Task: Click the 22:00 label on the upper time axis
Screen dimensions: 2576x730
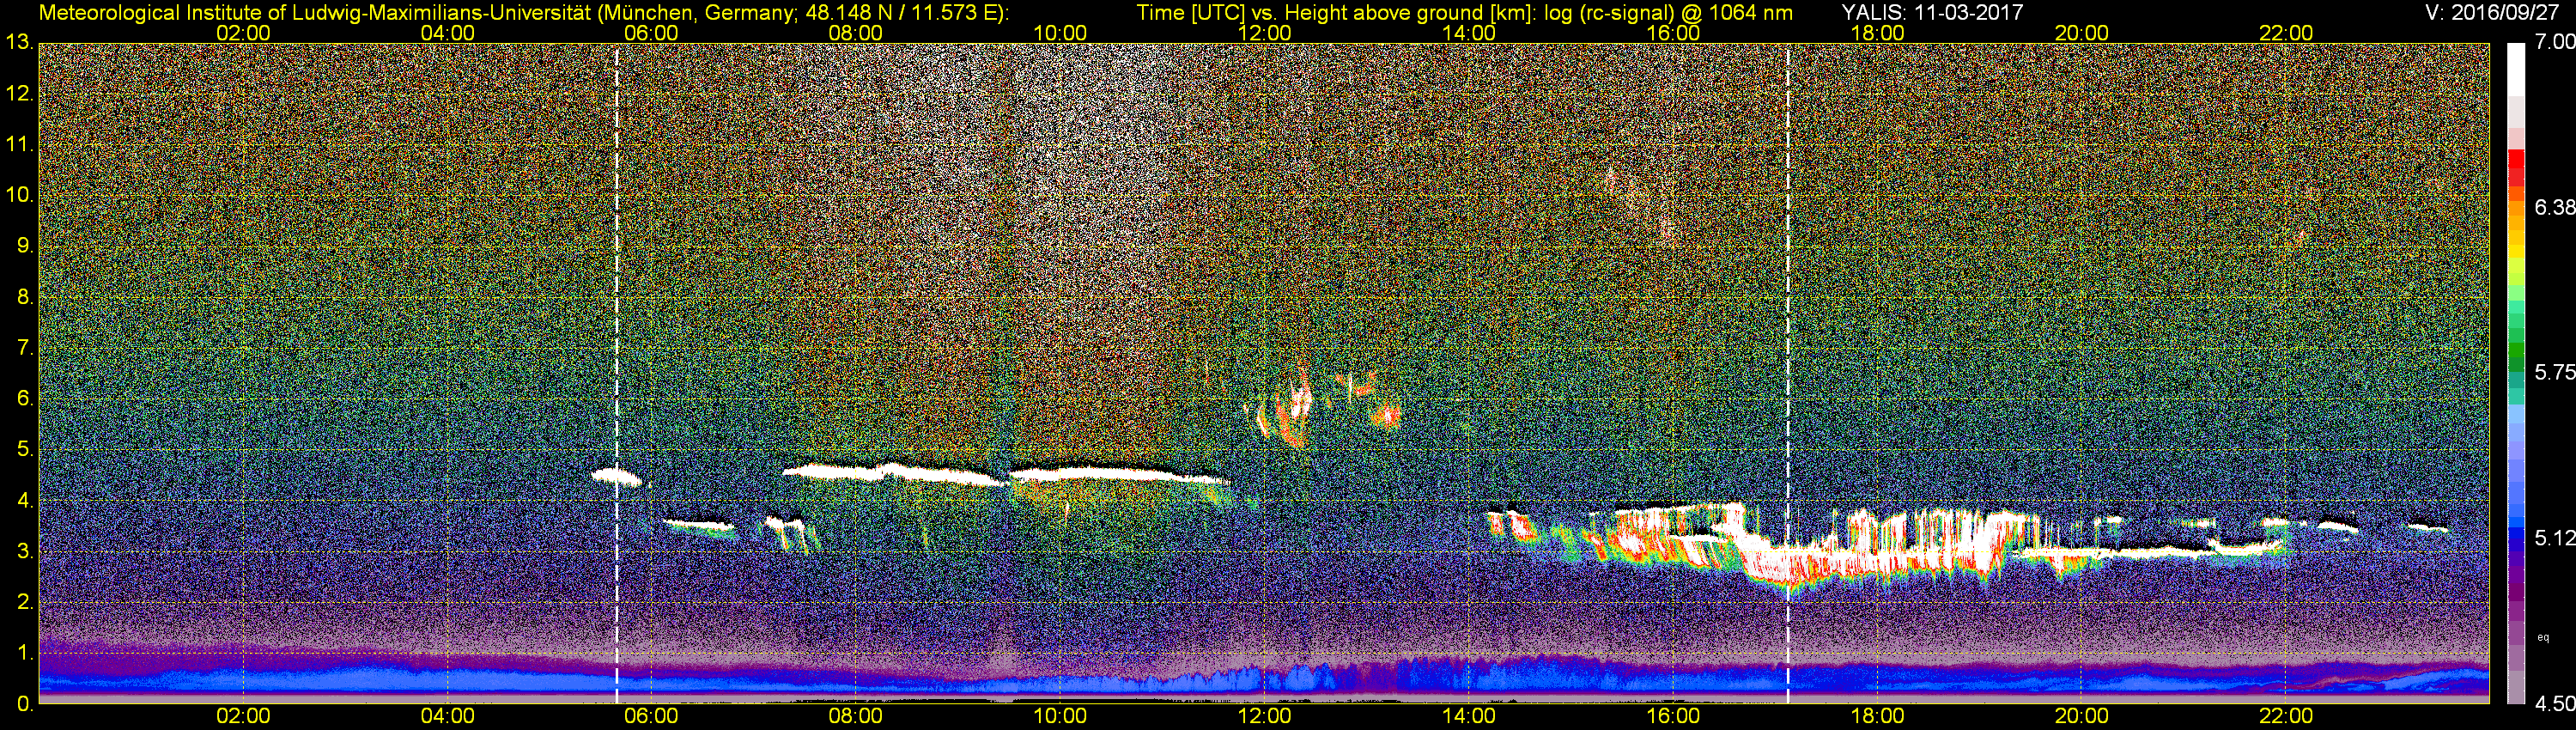Action: [2286, 33]
